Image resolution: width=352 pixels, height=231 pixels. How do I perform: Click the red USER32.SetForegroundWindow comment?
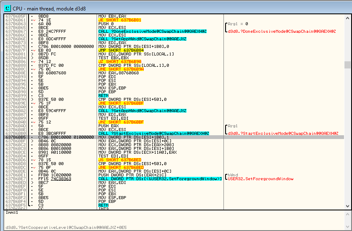[x=260, y=178]
